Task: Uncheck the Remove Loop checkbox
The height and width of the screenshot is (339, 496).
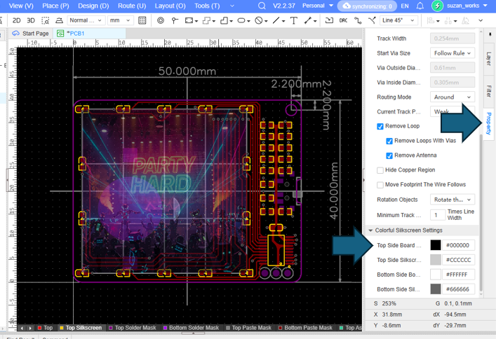Action: [380, 127]
